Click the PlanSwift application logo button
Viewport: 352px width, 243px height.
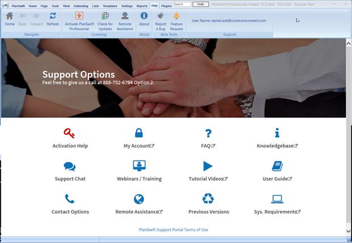tap(5, 5)
